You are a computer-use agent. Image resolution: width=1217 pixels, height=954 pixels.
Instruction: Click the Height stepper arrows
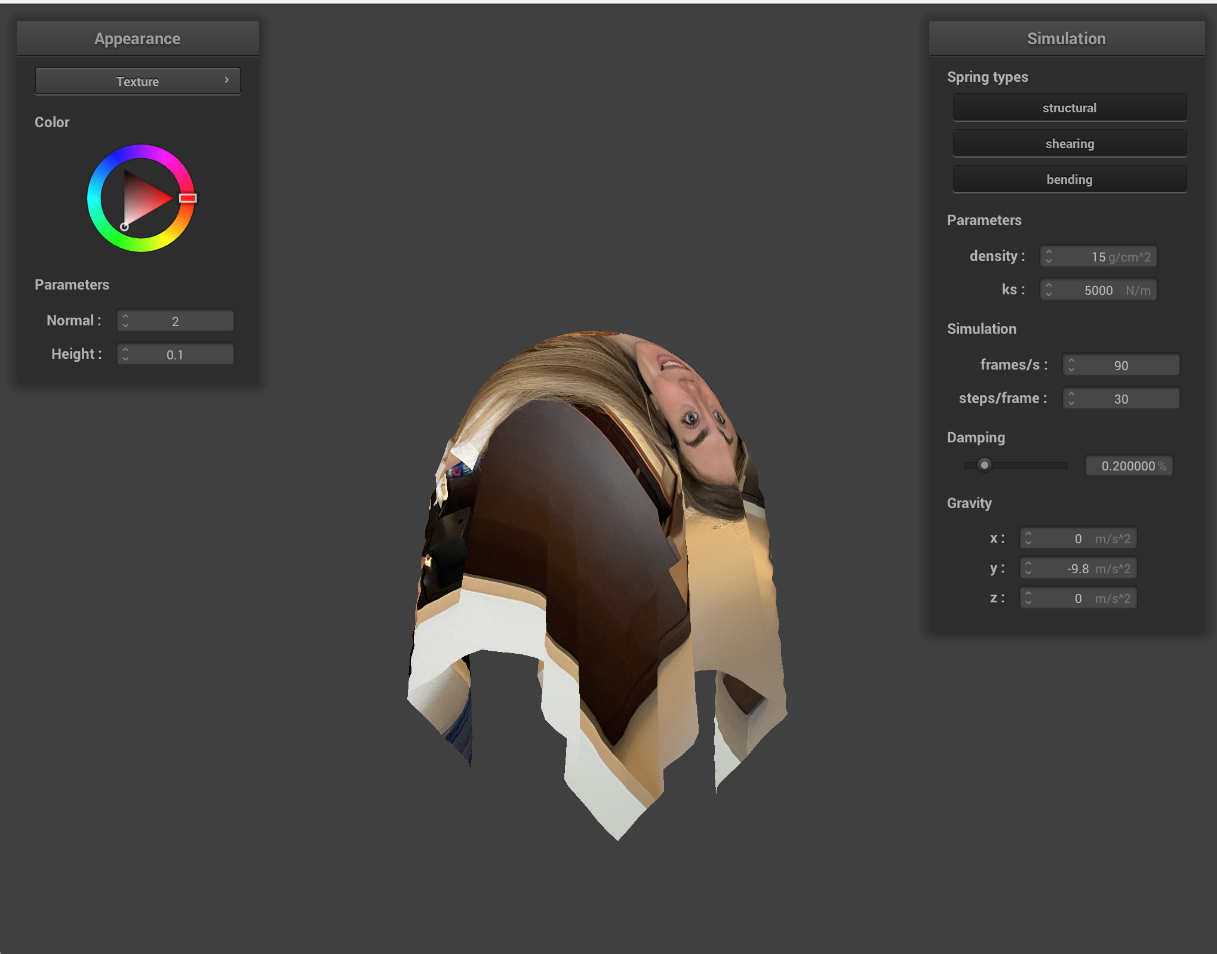pyautogui.click(x=125, y=355)
